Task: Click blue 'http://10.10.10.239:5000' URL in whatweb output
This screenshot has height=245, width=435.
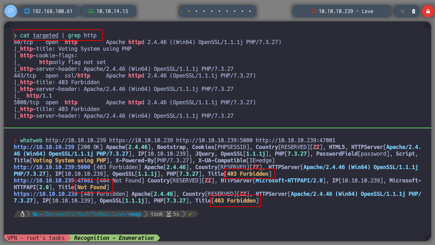Action: click(x=52, y=167)
